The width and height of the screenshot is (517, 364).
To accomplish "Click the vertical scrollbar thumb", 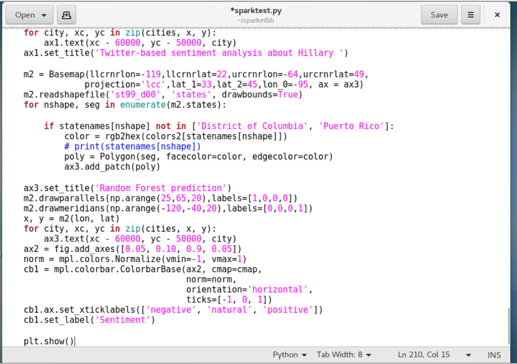I will pos(509,327).
